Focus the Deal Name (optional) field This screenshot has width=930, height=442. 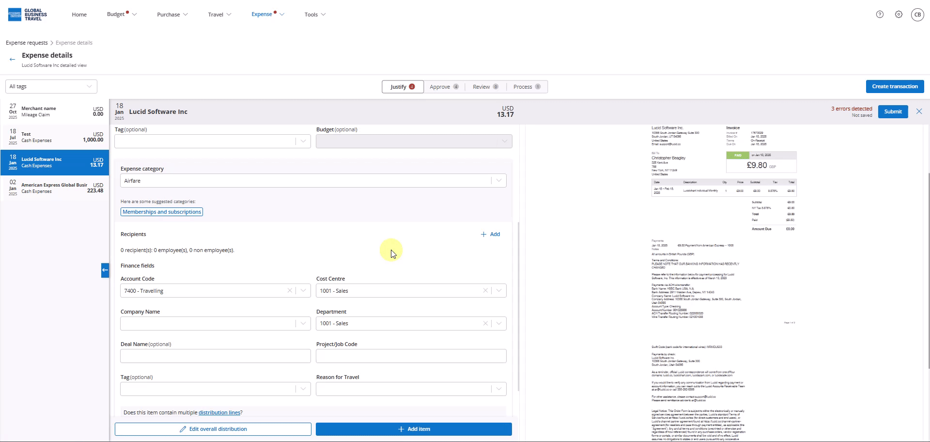click(x=216, y=356)
